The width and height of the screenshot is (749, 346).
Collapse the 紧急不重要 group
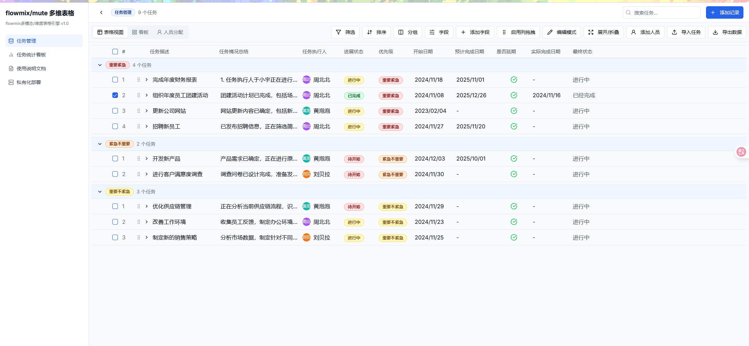point(100,144)
